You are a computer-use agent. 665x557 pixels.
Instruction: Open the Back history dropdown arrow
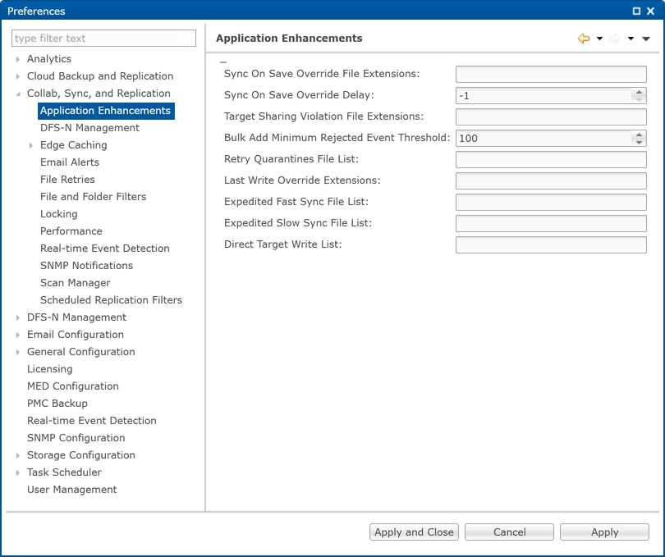(x=599, y=39)
